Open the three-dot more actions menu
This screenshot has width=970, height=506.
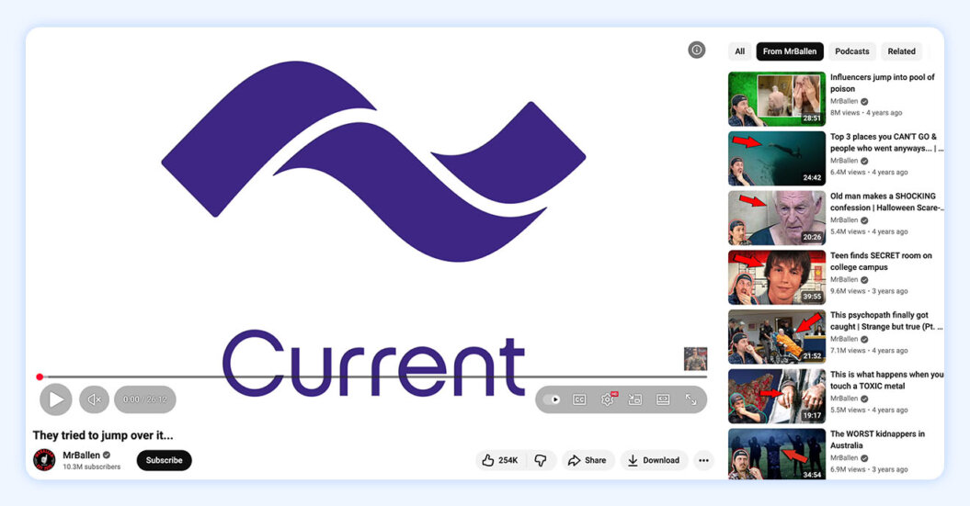point(703,460)
